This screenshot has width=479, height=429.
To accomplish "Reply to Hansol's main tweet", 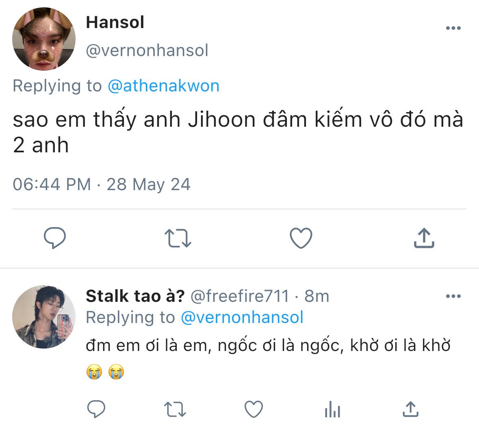I will point(55,238).
